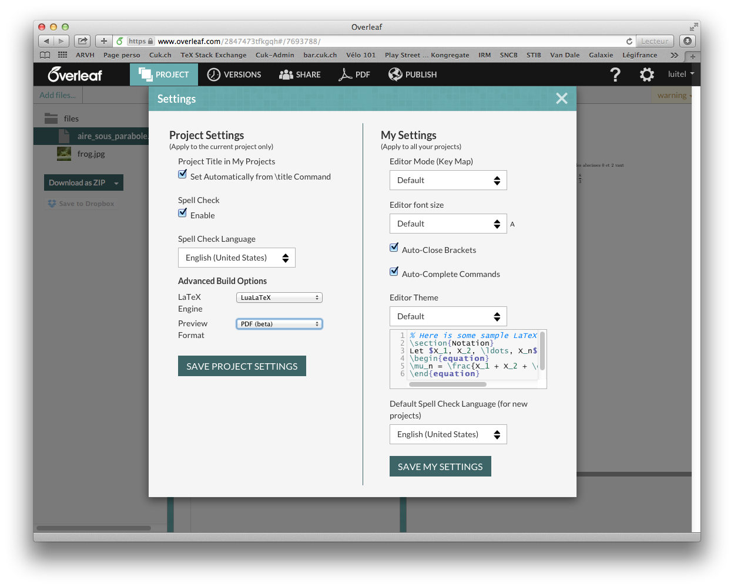The width and height of the screenshot is (734, 588).
Task: Switch to PROJECT tab
Action: coord(164,75)
